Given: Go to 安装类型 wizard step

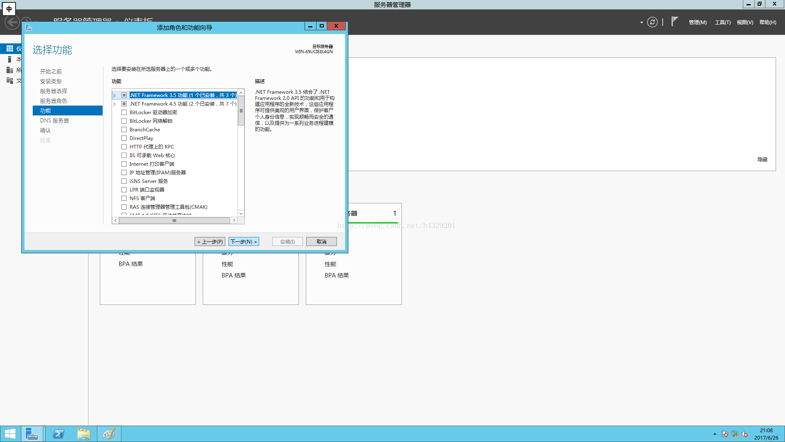Looking at the screenshot, I should (x=51, y=81).
